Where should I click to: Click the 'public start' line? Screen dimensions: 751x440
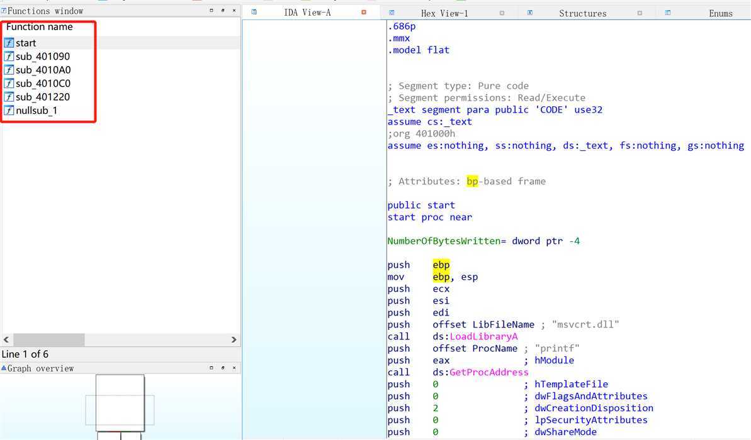(x=421, y=205)
